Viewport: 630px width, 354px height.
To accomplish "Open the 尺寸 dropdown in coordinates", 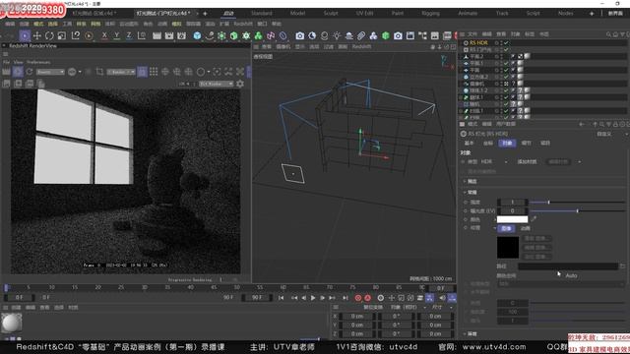I will pos(442,308).
